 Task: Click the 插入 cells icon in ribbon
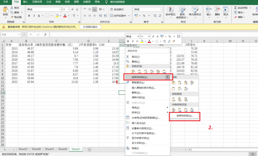pyautogui.click(x=209, y=10)
